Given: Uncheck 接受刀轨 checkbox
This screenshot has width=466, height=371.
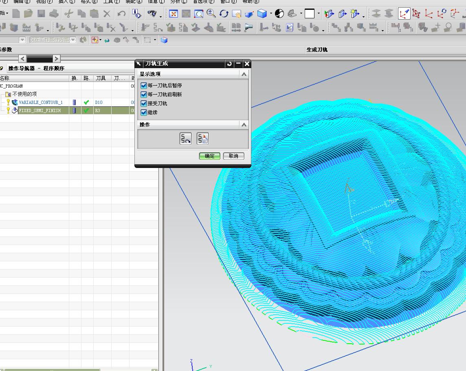Looking at the screenshot, I should point(144,104).
